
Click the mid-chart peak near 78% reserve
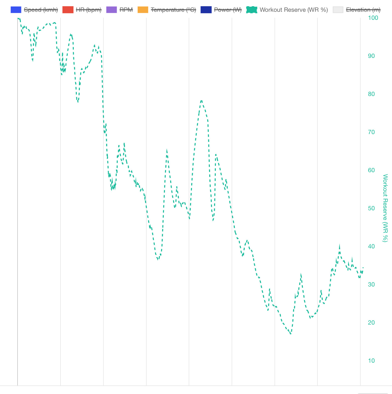pyautogui.click(x=201, y=101)
